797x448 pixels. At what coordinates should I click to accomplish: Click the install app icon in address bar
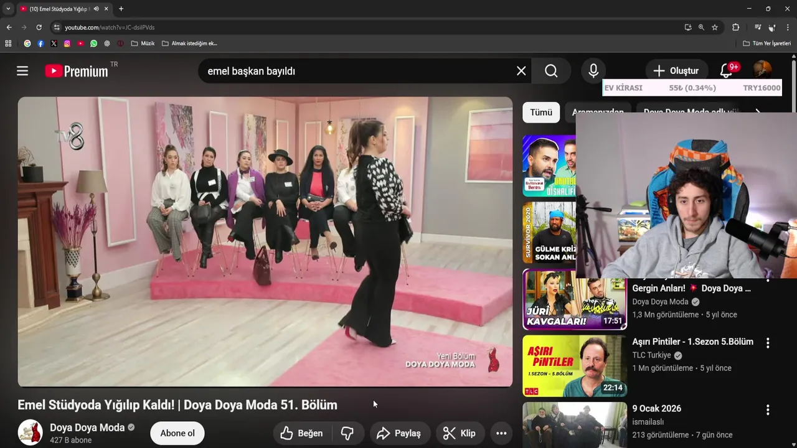[x=687, y=27]
